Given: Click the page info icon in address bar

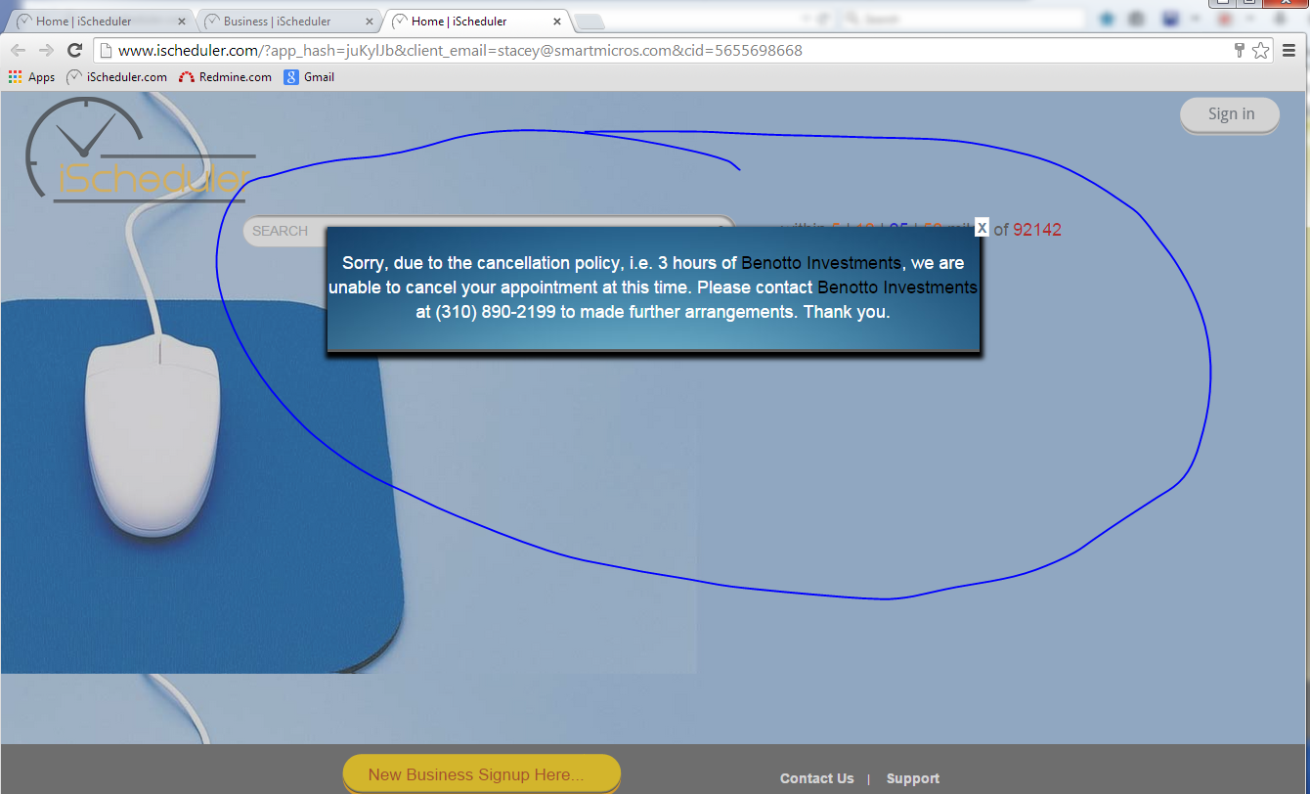Looking at the screenshot, I should coord(106,51).
